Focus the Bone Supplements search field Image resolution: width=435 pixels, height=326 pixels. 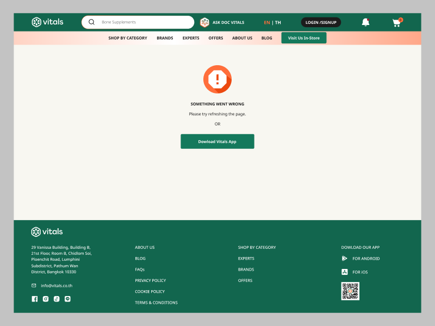click(x=138, y=22)
